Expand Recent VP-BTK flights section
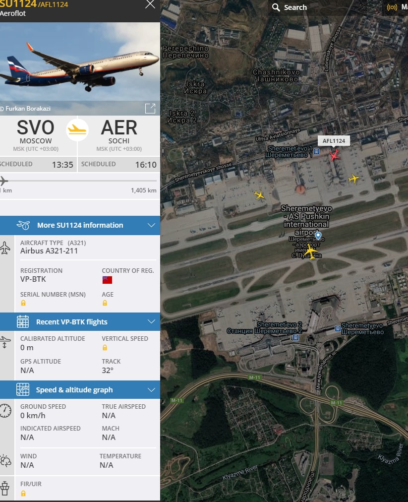 click(80, 322)
